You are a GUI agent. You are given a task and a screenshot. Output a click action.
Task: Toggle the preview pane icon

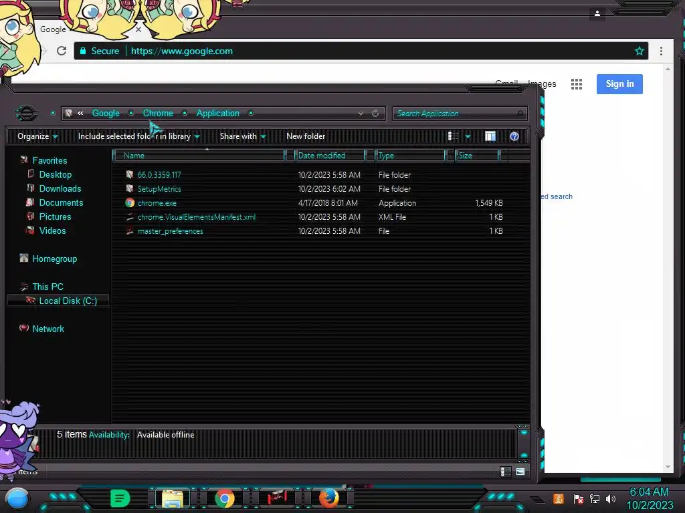[x=490, y=136]
